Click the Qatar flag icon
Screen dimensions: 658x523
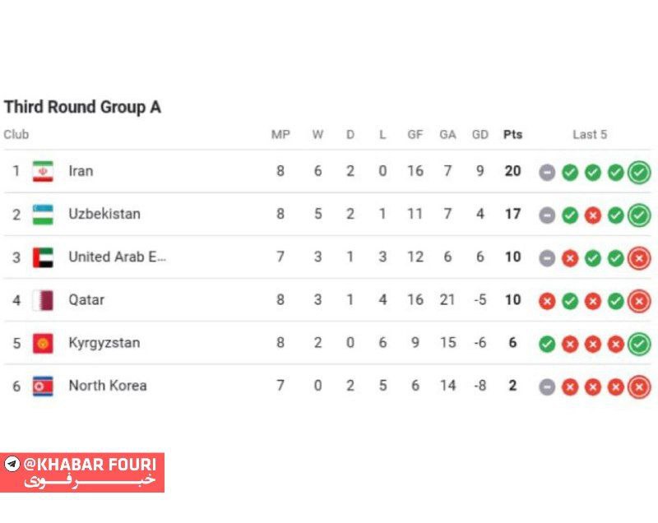click(43, 300)
